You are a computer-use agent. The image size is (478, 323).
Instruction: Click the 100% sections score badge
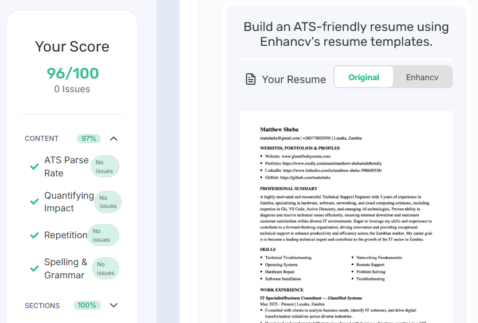coord(87,305)
